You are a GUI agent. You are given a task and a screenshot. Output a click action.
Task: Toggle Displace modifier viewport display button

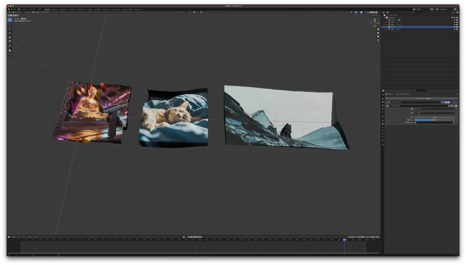tap(447, 102)
